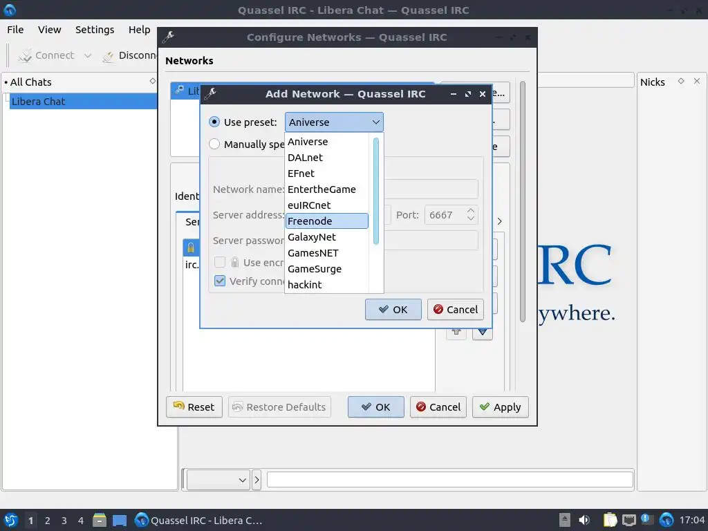This screenshot has width=708, height=531.
Task: Toggle Use encrypted connection checkbox
Action: 219,262
